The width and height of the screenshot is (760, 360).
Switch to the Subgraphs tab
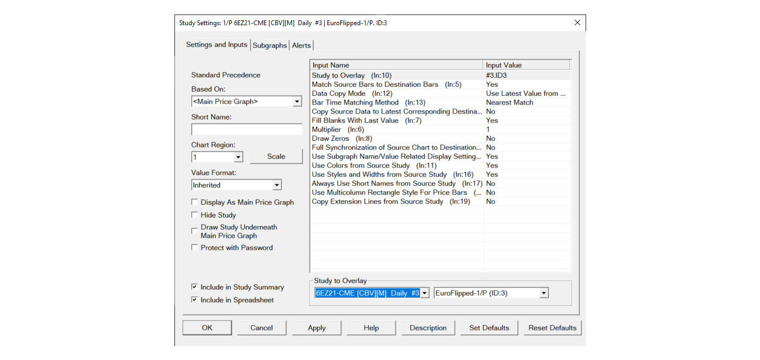(269, 46)
